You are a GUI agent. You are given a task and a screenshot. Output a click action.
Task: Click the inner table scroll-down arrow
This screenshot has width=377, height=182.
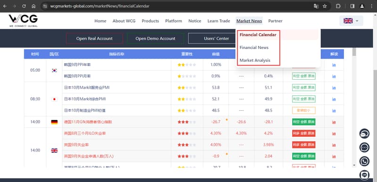tap(354, 165)
